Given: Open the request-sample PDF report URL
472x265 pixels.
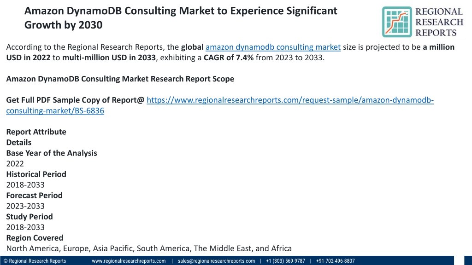Looking at the screenshot, I should [220, 105].
